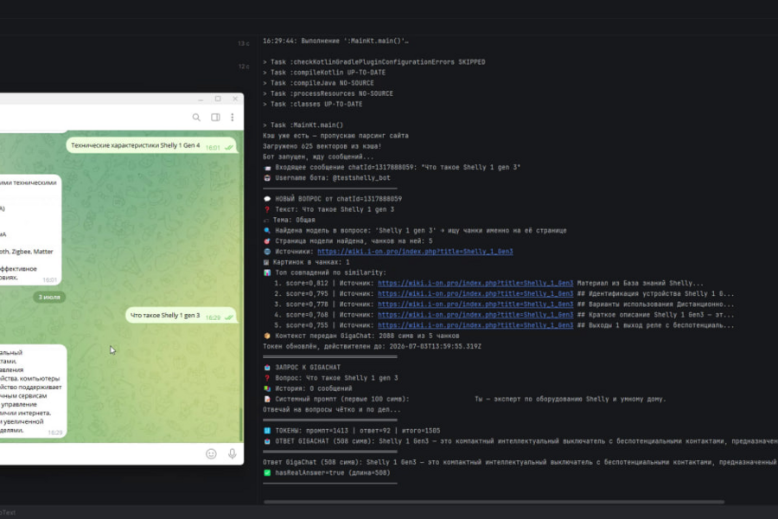Image resolution: width=778 pixels, height=519 pixels.
Task: Click 'Бот запущен, жду сообщений...' line
Action: 318,157
